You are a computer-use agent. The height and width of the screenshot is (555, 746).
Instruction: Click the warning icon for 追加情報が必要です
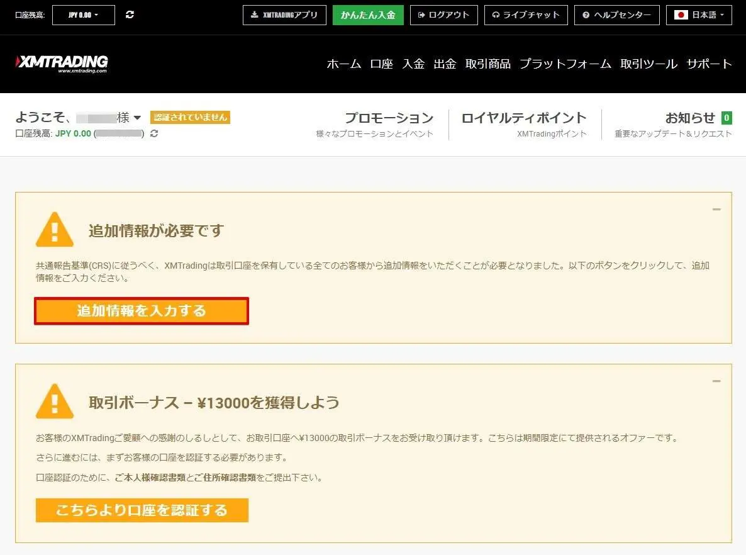[55, 230]
